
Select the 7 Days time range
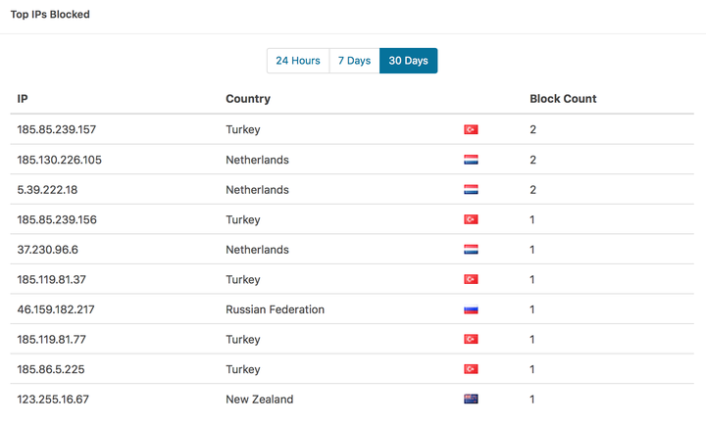pos(354,61)
